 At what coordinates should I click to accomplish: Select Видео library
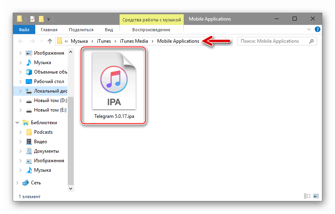(40, 142)
